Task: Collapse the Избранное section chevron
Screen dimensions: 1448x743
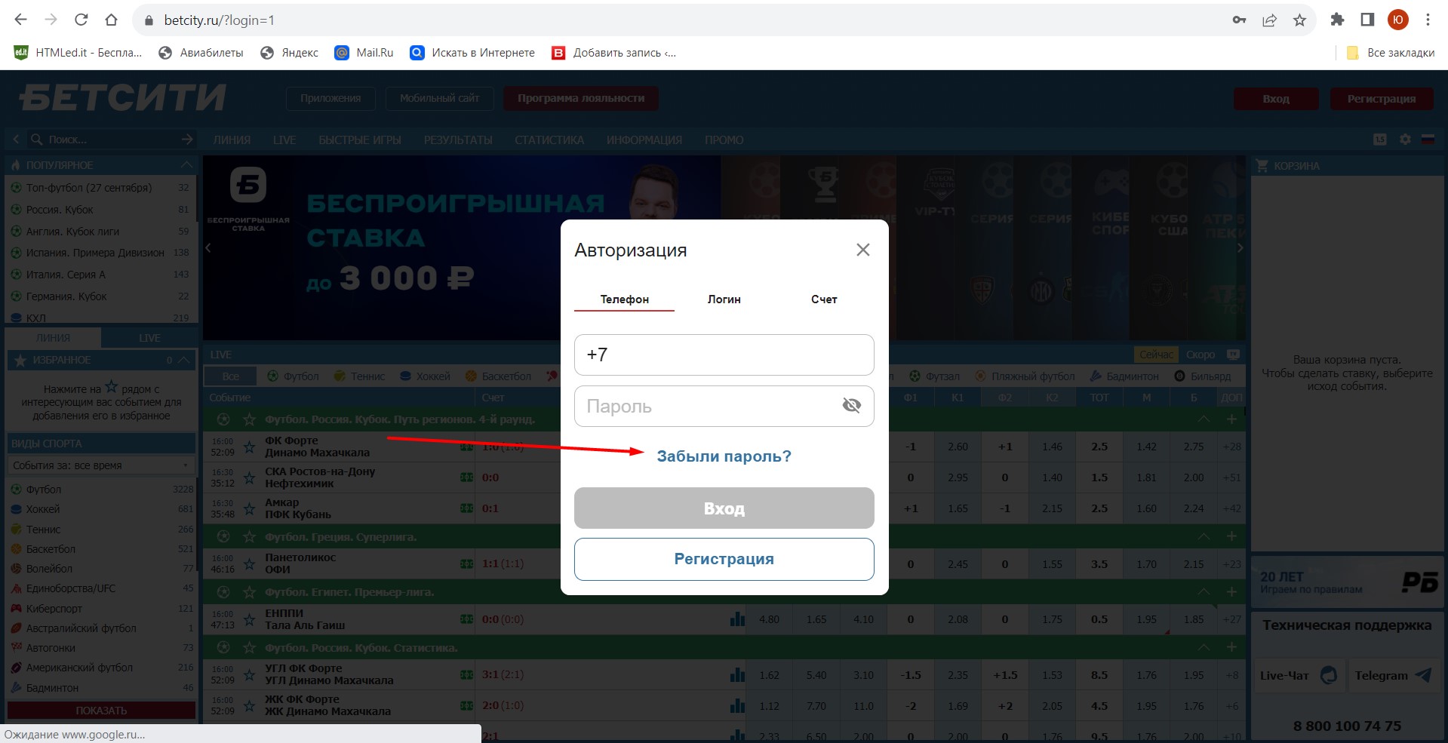Action: 184,360
